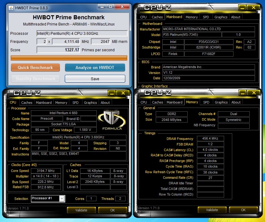This screenshot has height=222, width=265.
Task: Minimize the CPU-Z Mainboard window
Action: (242, 7)
